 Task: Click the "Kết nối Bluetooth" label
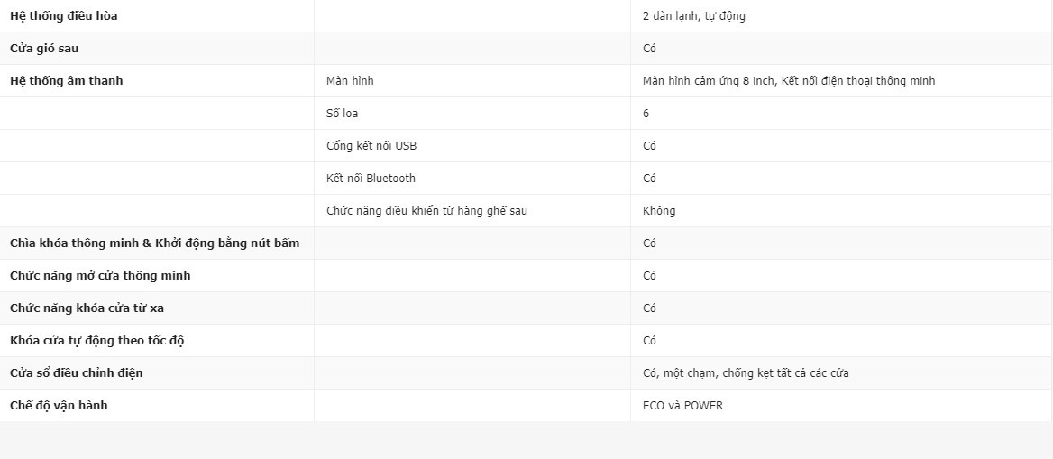[x=371, y=179]
